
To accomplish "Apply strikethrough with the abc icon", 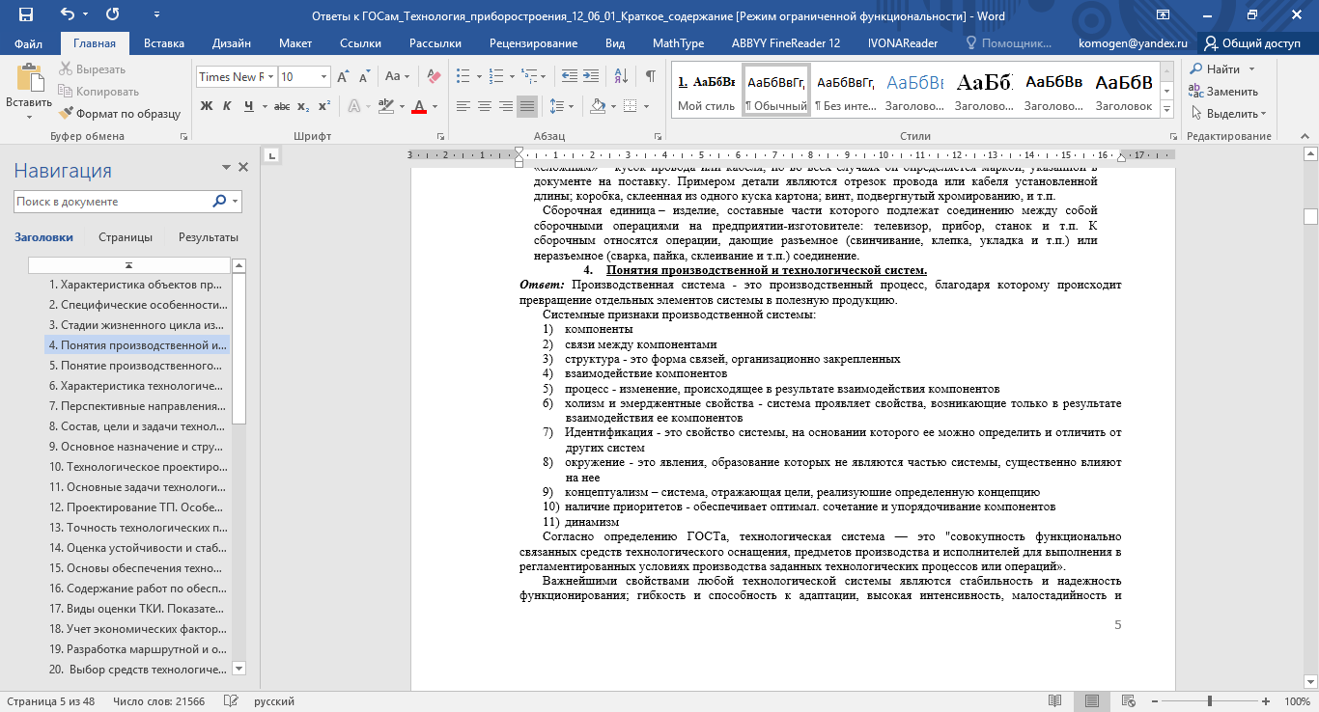I will point(283,106).
